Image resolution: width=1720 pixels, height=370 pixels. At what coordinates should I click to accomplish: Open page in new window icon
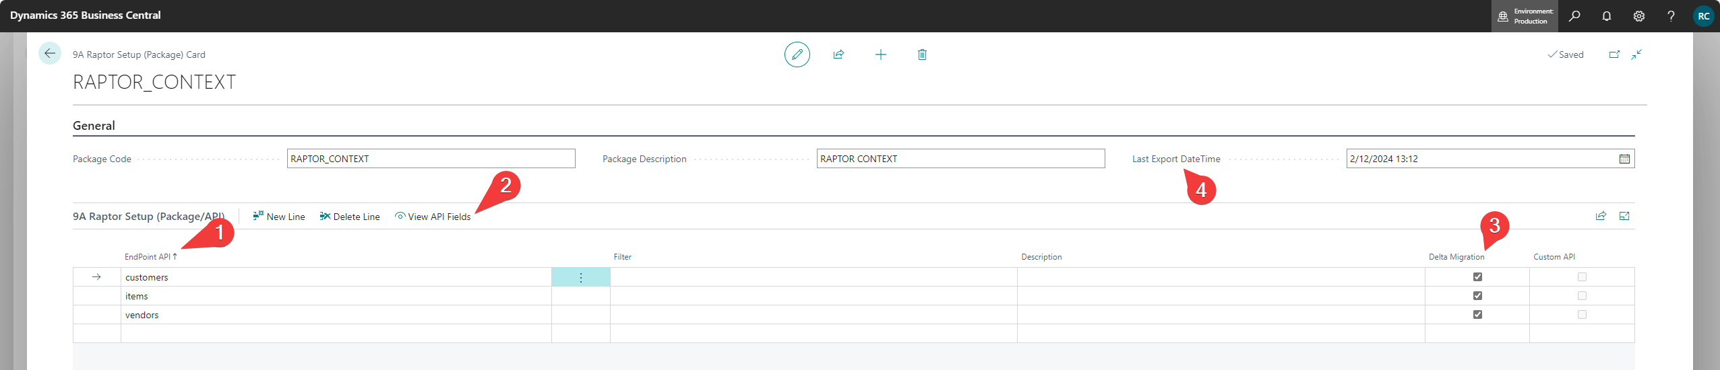[x=1614, y=54]
